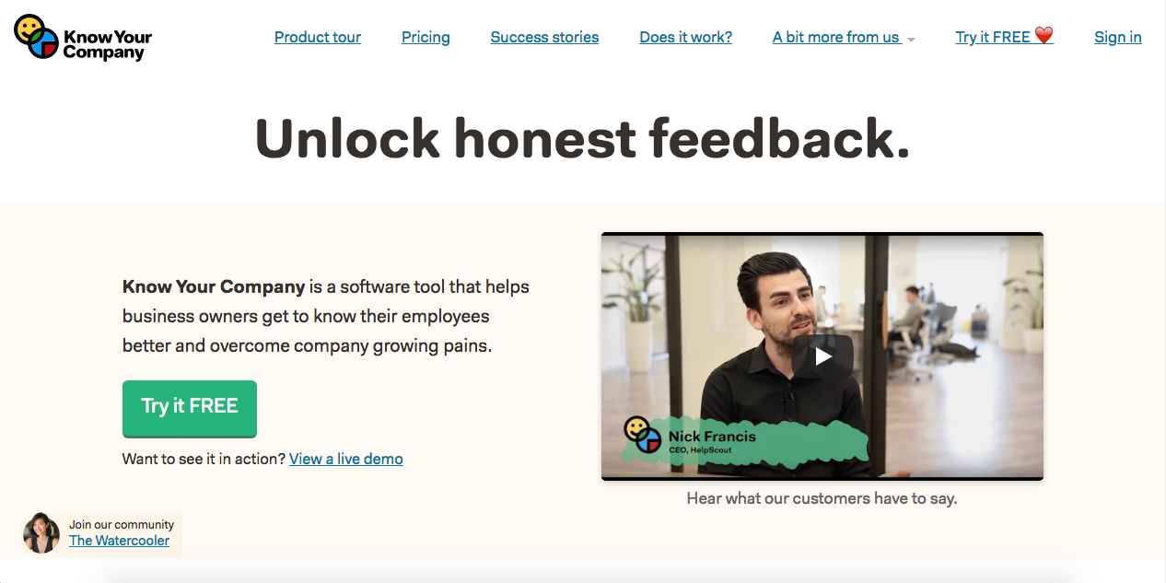Click the Know Your Company wordmark text
1166x583 pixels.
107,45
